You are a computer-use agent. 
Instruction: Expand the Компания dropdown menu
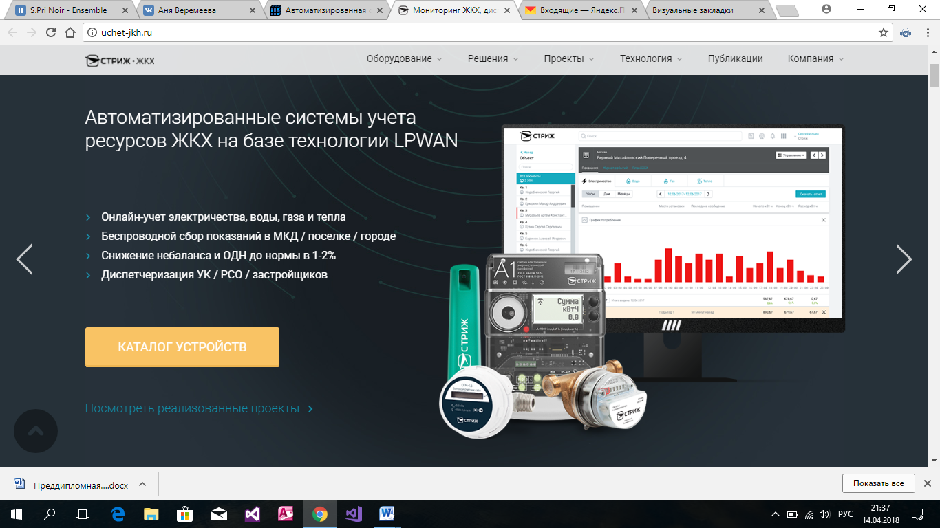coord(815,59)
